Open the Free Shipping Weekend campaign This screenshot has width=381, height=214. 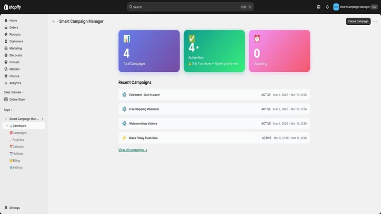coord(214,109)
